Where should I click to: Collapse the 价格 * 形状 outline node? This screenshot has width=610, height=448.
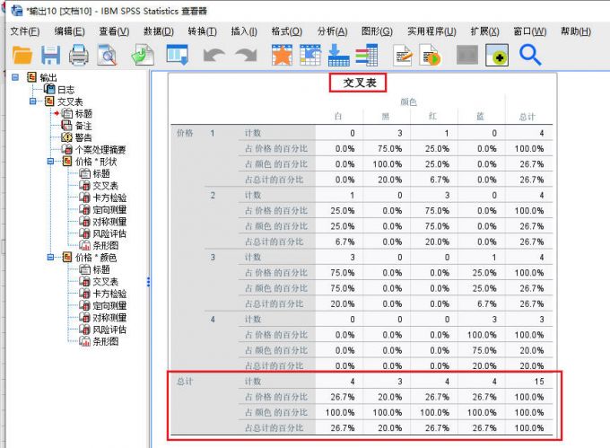(50, 161)
